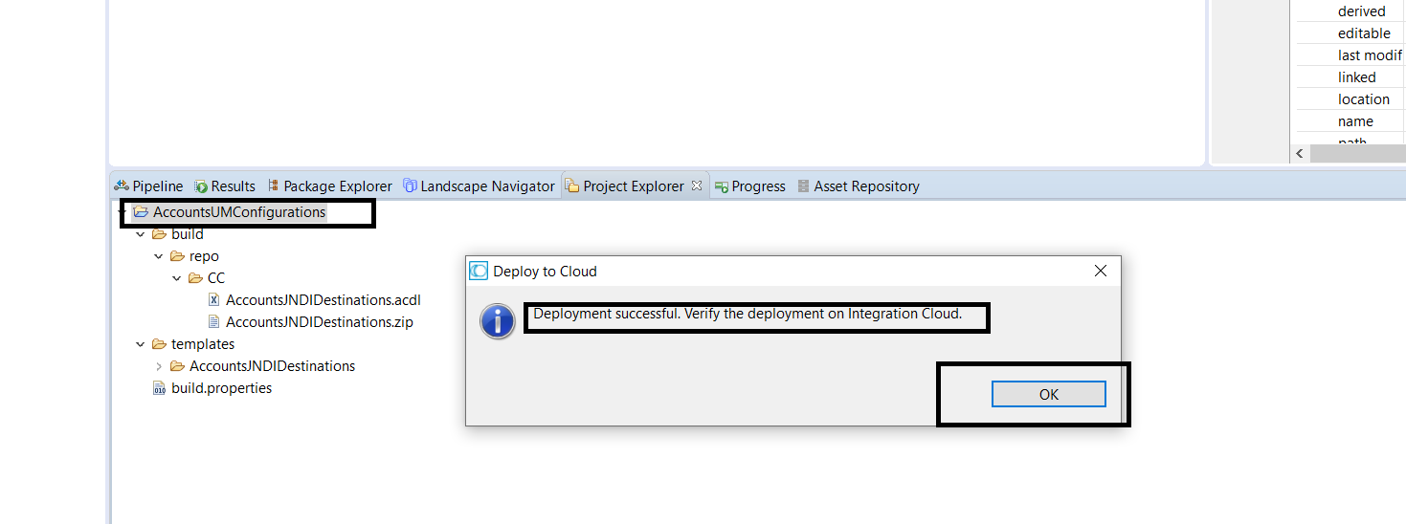Select the build.properties file
This screenshot has height=524, width=1406.
pos(221,388)
